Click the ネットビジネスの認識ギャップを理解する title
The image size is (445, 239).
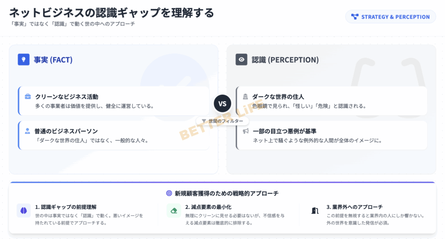112,13
